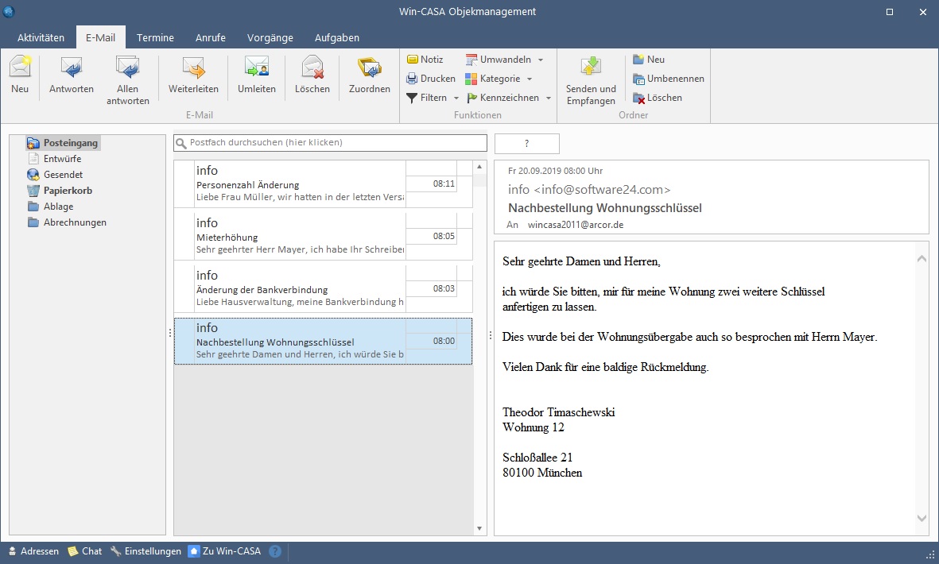Go back via Zu Win-CASA
Viewport: 939px width, 564px height.
coord(224,551)
